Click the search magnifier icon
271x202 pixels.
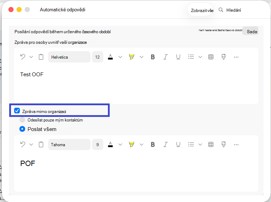tap(221, 10)
